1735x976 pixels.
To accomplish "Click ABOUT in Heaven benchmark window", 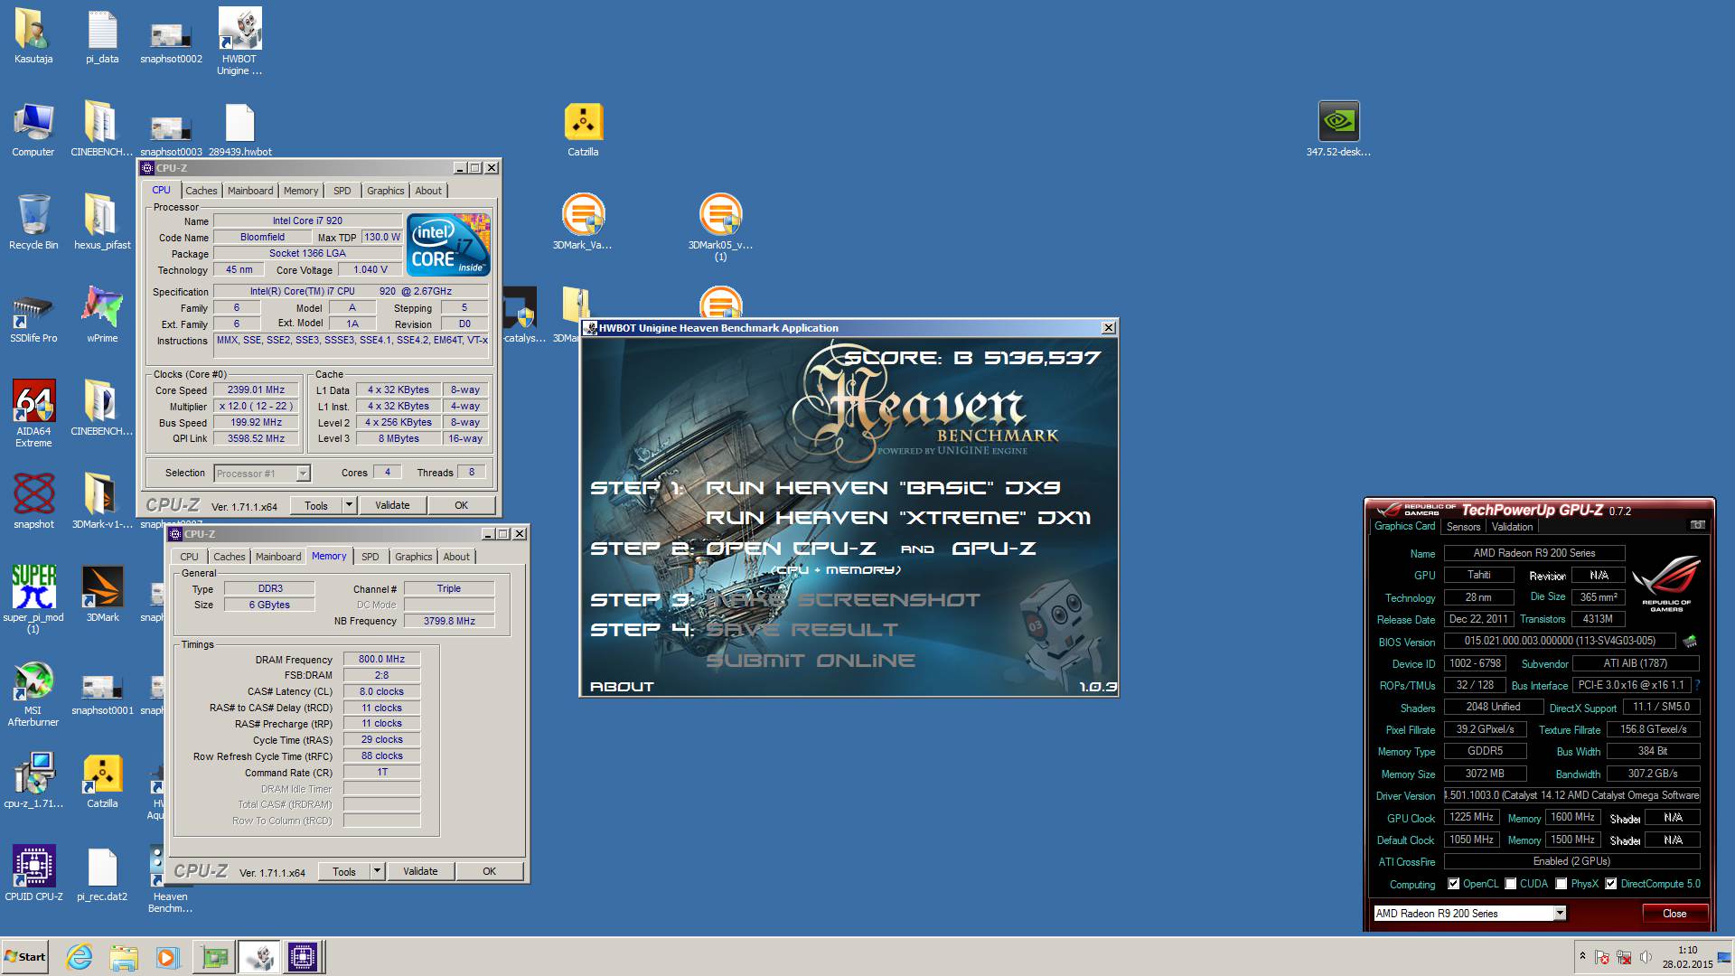I will point(622,687).
